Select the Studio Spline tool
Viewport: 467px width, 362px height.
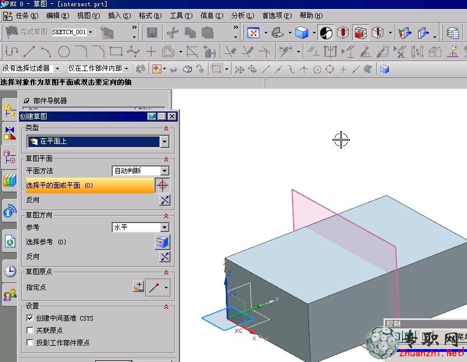point(133,52)
